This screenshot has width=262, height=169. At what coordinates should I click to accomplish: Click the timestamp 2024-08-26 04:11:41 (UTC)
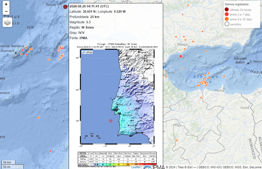click(89, 6)
